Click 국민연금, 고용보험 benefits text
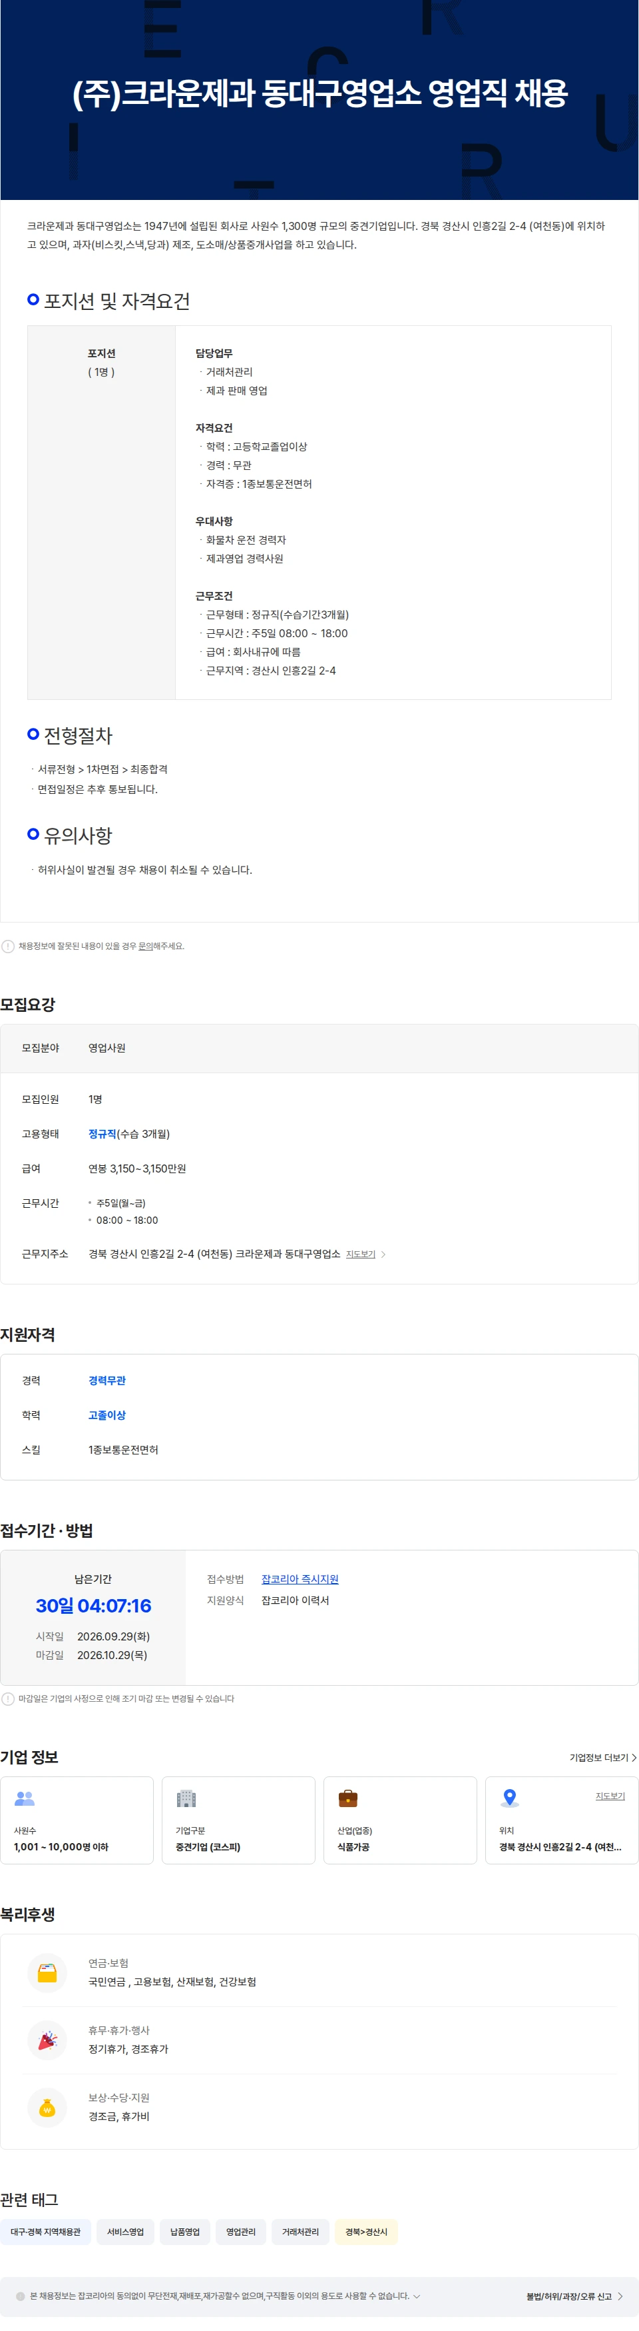 [x=172, y=1982]
